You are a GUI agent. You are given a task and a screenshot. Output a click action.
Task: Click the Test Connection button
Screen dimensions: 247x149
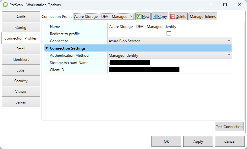pos(229,127)
